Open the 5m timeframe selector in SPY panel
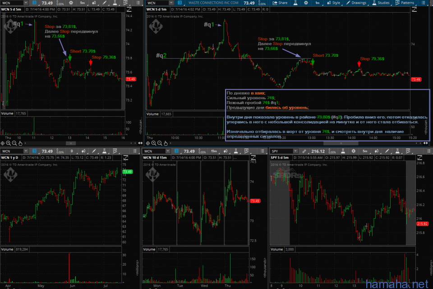Image resolution: width=433 pixels, height=289 pixels. (365, 151)
